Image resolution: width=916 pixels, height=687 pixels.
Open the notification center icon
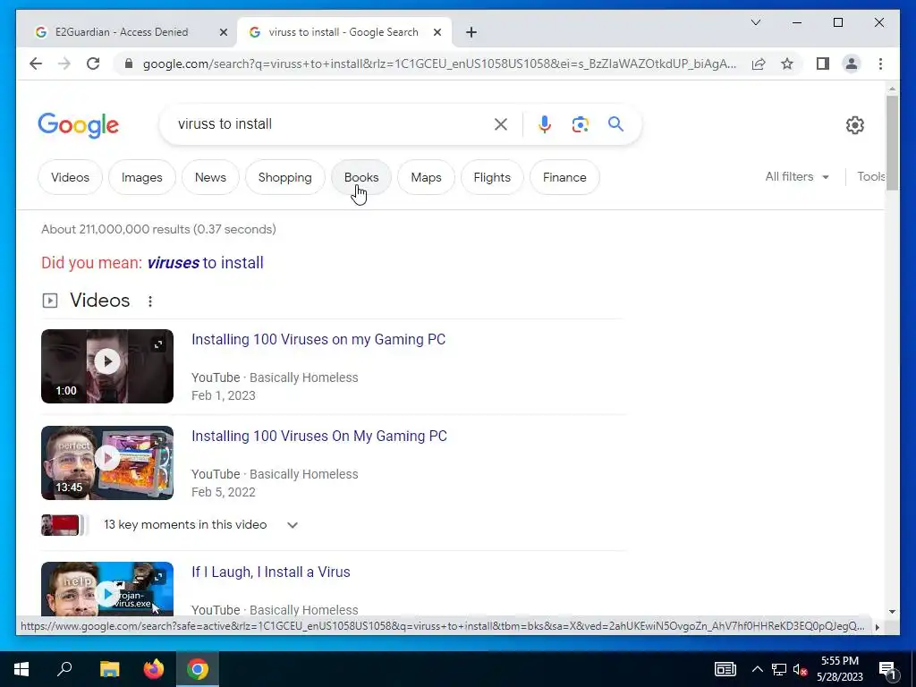coord(886,669)
